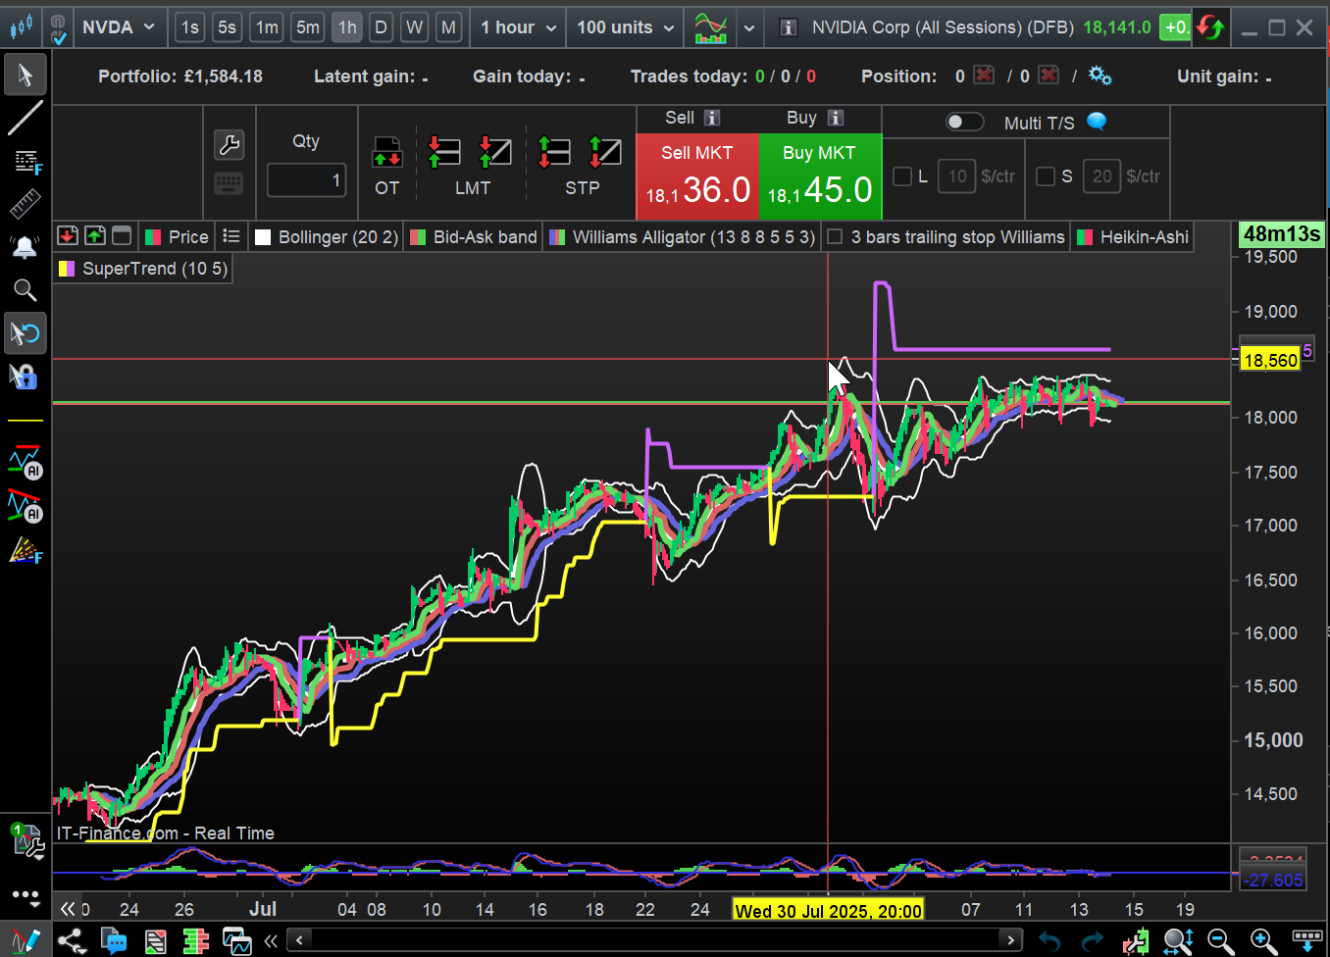The height and width of the screenshot is (957, 1330).
Task: Click the SuperTrend color swatch
Action: [x=67, y=269]
